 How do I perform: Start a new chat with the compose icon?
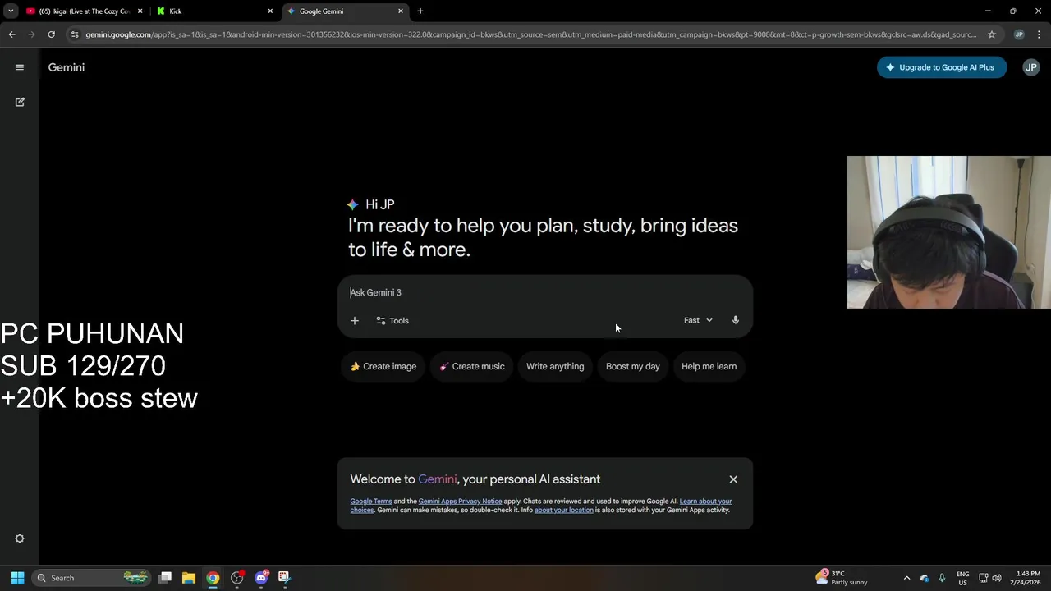coord(20,102)
